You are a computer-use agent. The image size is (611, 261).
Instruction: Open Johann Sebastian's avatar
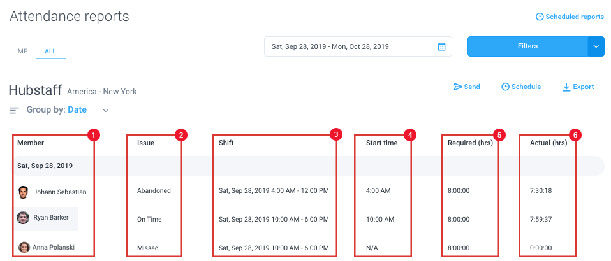pos(23,192)
